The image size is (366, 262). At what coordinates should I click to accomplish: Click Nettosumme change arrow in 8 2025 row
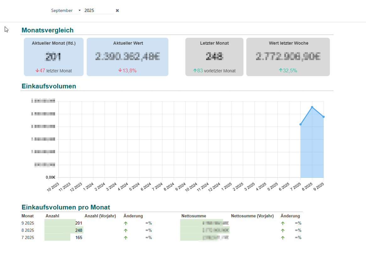tap(283, 231)
